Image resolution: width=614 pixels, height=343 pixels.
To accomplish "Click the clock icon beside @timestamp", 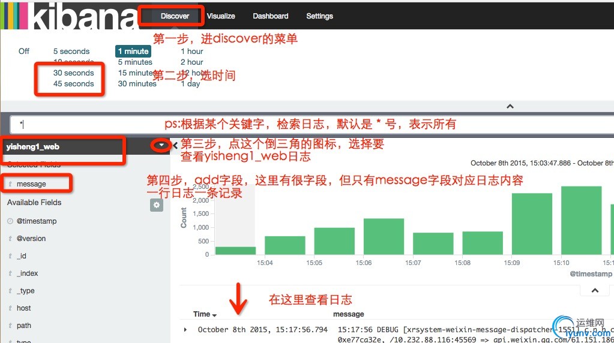I will click(10, 221).
